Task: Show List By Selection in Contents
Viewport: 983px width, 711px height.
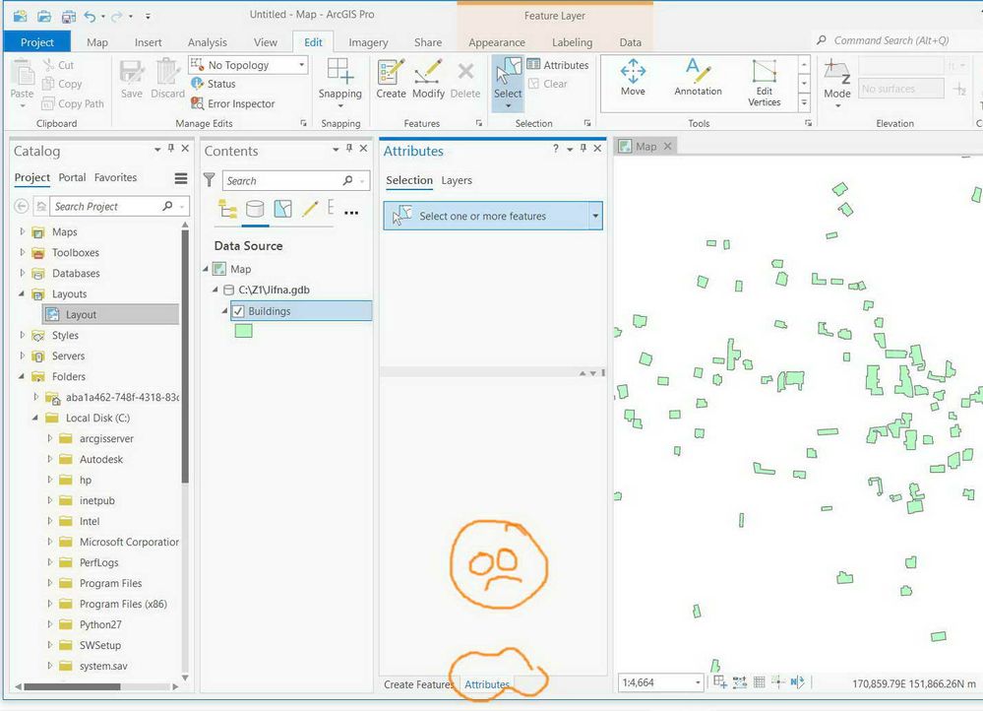Action: click(x=282, y=209)
